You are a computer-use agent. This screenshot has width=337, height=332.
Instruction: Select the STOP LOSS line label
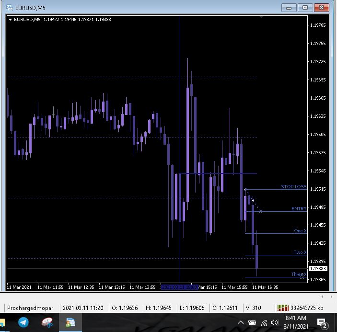(293, 187)
